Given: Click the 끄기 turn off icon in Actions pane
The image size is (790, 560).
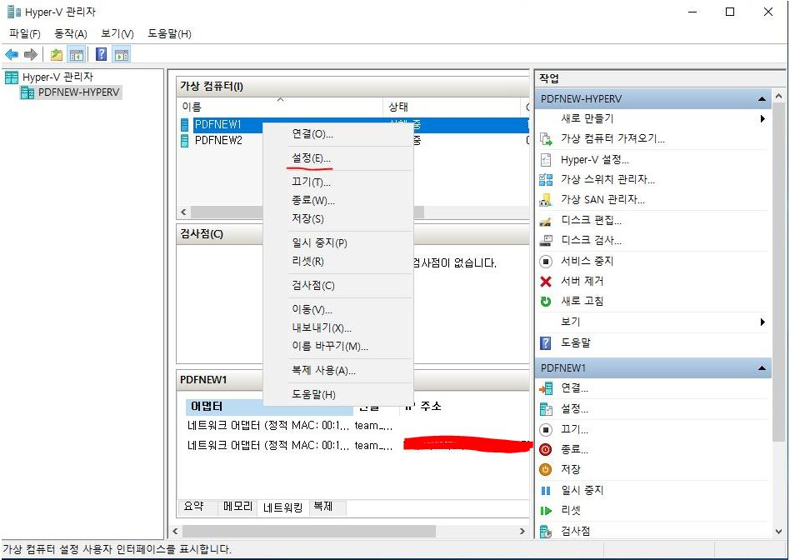Looking at the screenshot, I should click(546, 429).
